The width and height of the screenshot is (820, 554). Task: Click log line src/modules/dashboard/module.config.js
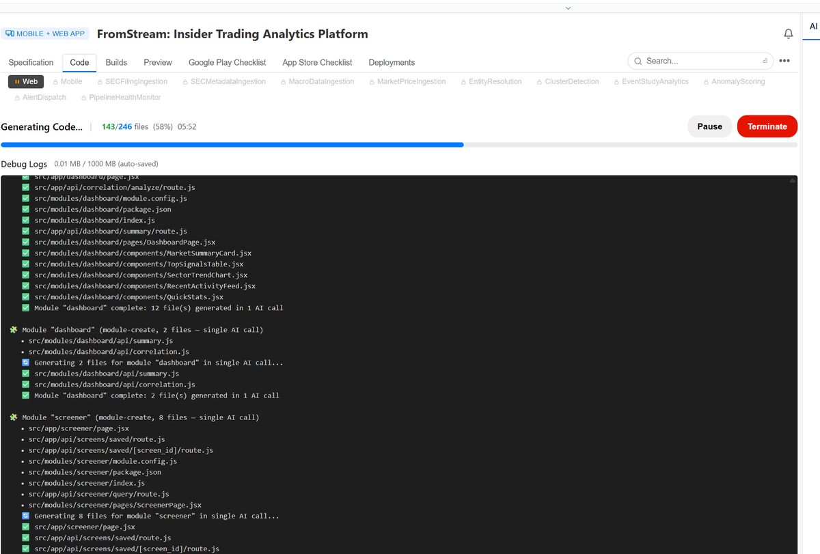(x=111, y=199)
